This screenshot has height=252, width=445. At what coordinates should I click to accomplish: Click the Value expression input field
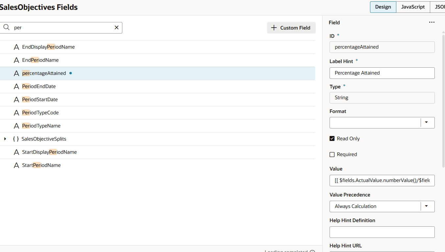pyautogui.click(x=382, y=180)
